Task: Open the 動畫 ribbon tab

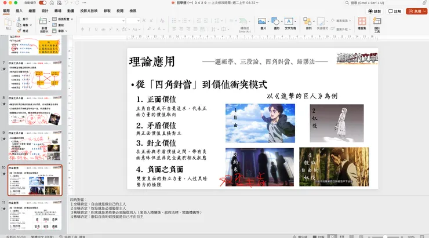Action: point(71,11)
